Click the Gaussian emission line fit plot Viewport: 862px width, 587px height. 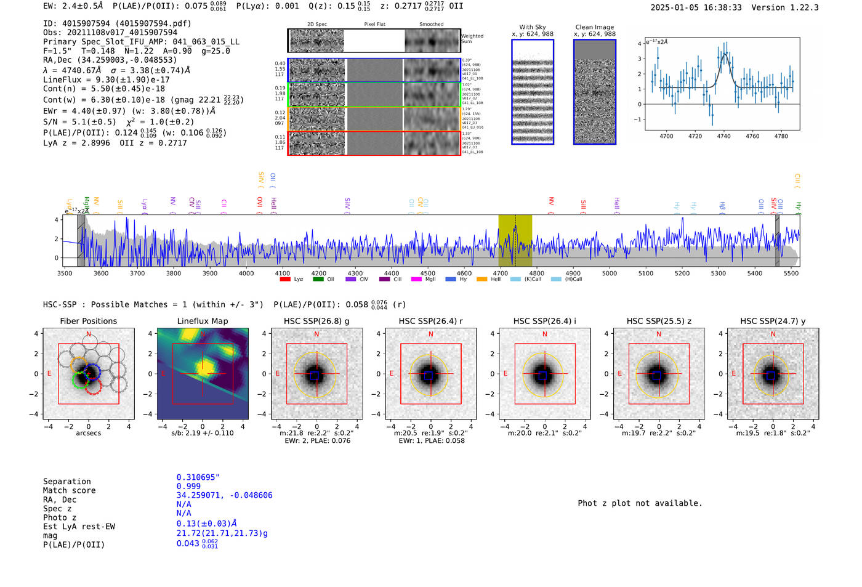(723, 84)
